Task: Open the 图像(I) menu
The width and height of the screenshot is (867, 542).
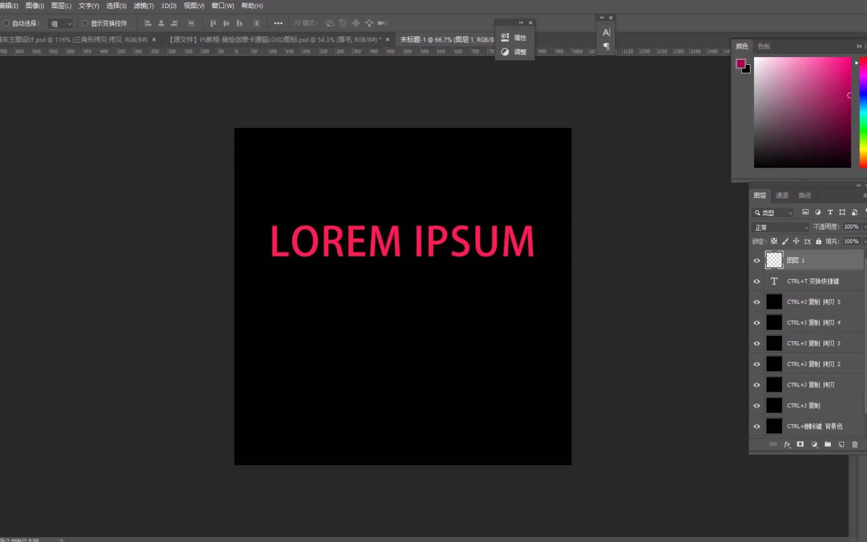Action: [x=35, y=6]
